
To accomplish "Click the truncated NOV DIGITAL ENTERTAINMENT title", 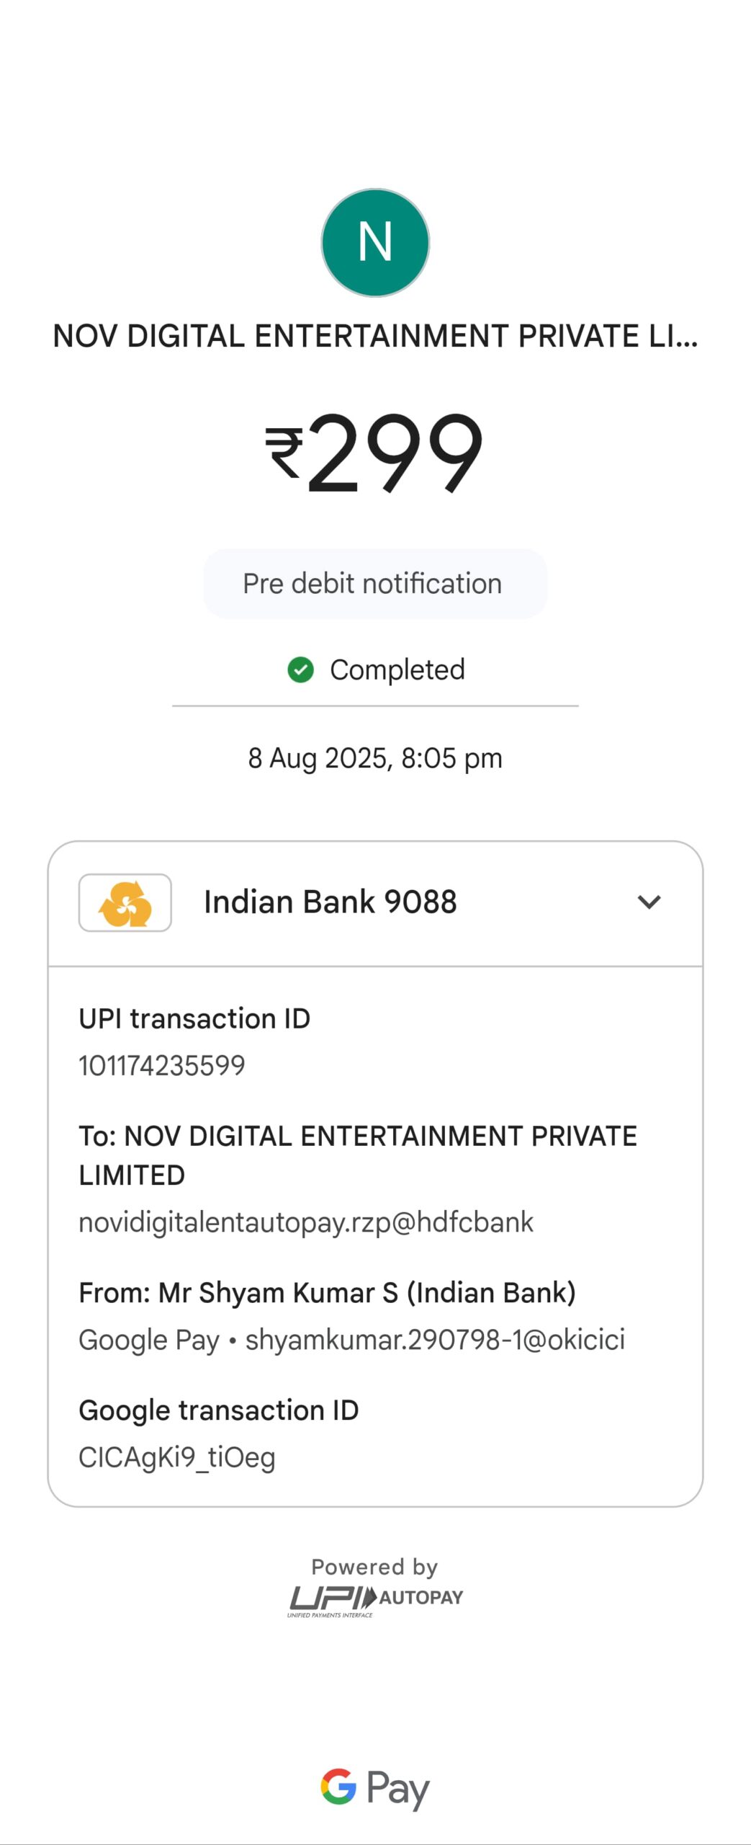I will pyautogui.click(x=375, y=337).
